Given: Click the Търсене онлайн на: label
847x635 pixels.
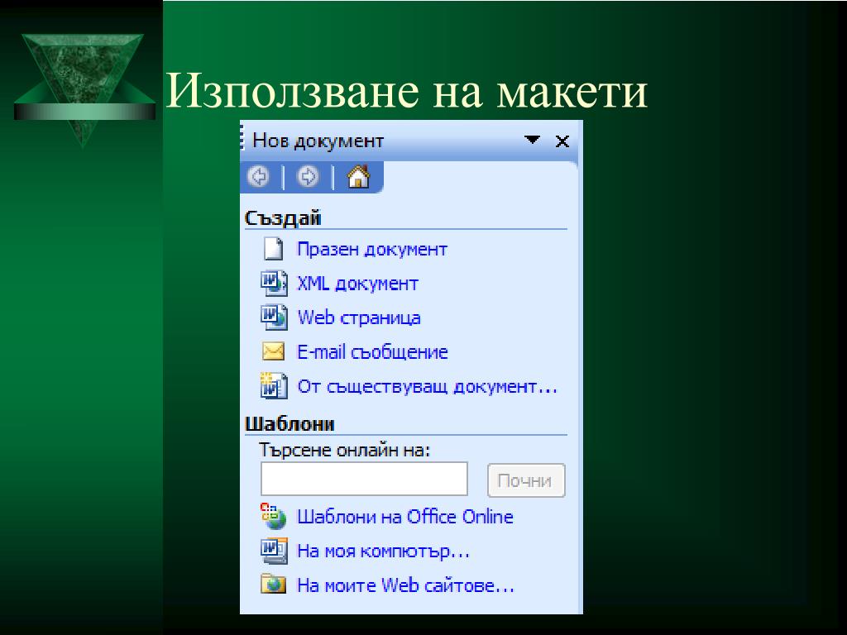Looking at the screenshot, I should (345, 450).
